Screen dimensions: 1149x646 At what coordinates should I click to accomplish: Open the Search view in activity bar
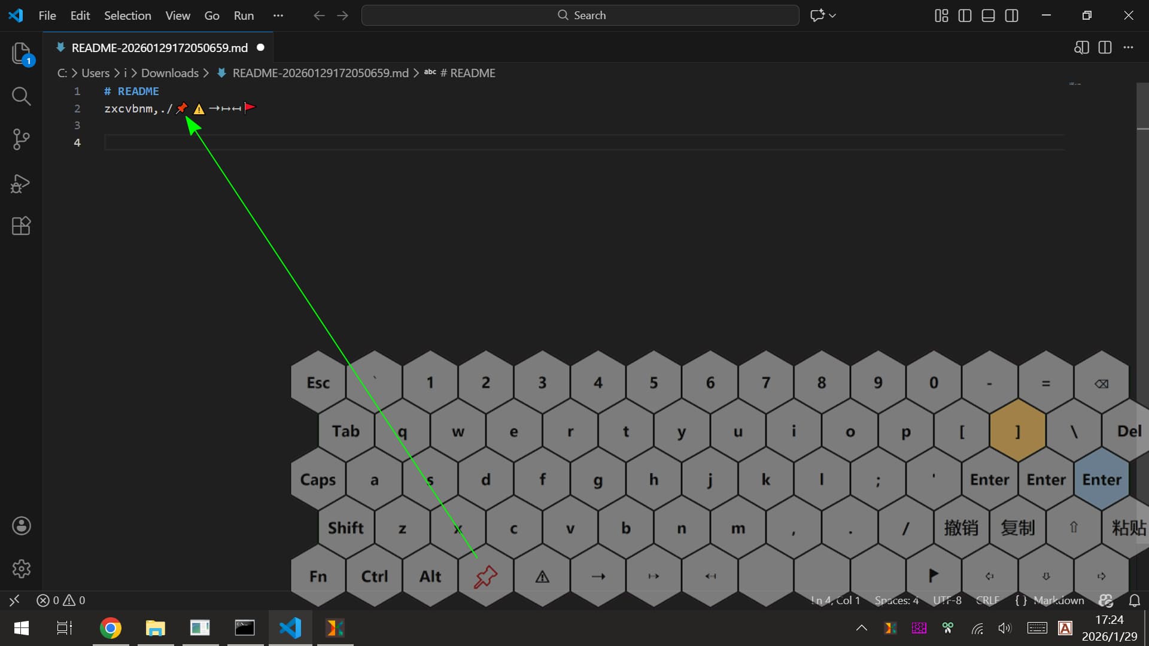22,96
